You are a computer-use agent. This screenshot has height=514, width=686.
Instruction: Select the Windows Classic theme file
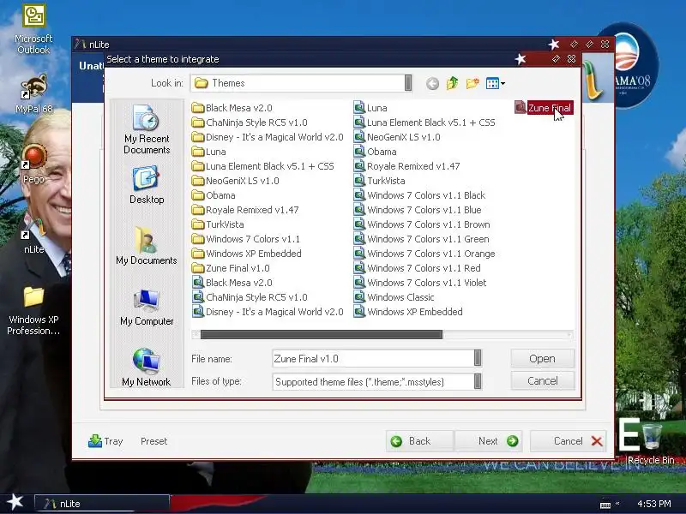394,297
